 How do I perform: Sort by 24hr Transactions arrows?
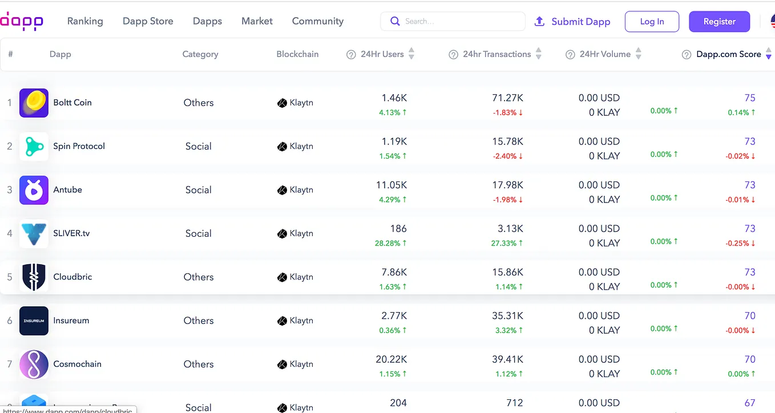(539, 54)
